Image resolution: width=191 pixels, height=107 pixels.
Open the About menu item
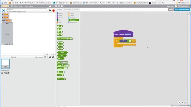pos(31,6)
